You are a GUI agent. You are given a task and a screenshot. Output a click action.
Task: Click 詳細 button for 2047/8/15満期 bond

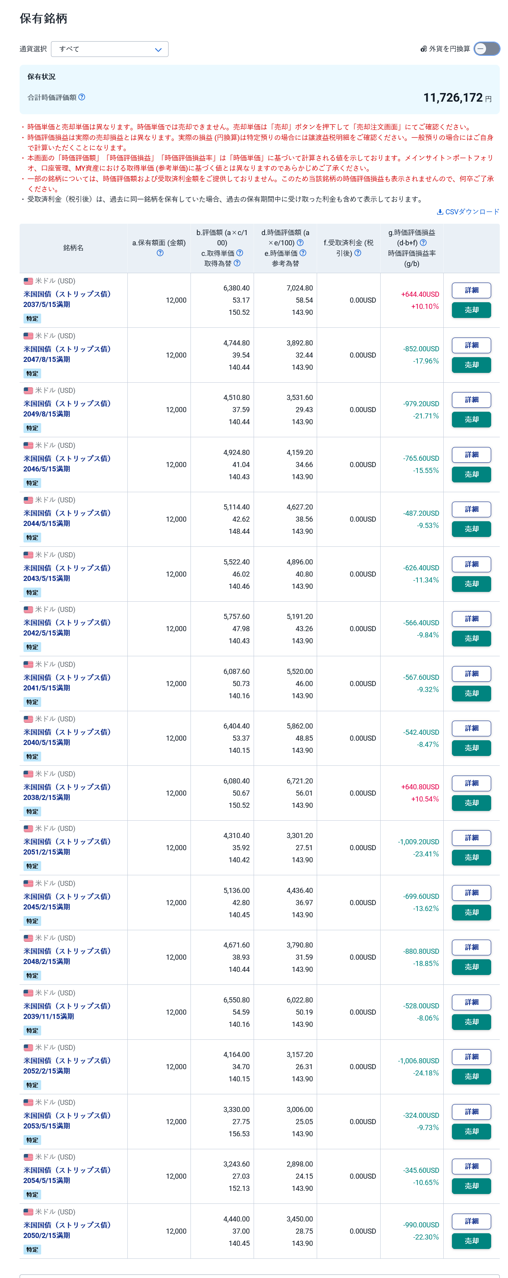(471, 345)
